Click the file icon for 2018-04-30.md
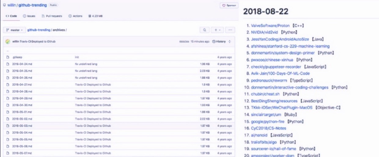The height and width of the screenshot is (157, 379). click(8, 105)
